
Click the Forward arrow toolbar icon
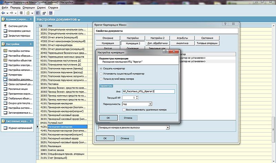(x=11, y=13)
